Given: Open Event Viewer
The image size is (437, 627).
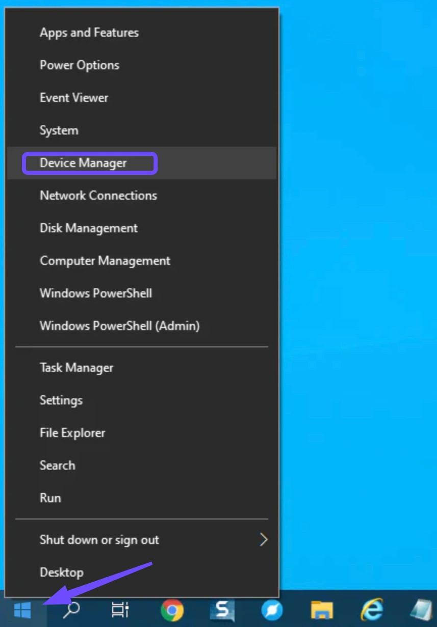Looking at the screenshot, I should (x=74, y=98).
